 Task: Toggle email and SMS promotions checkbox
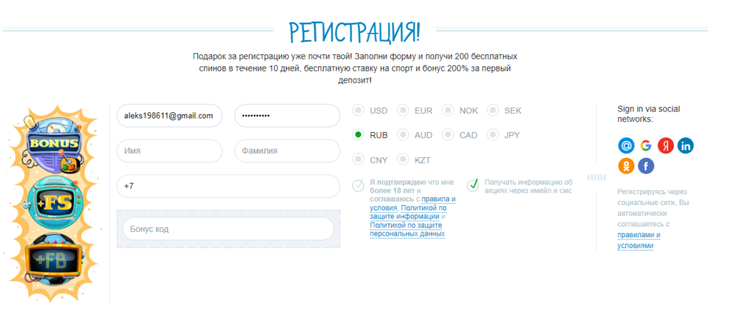[x=473, y=185]
